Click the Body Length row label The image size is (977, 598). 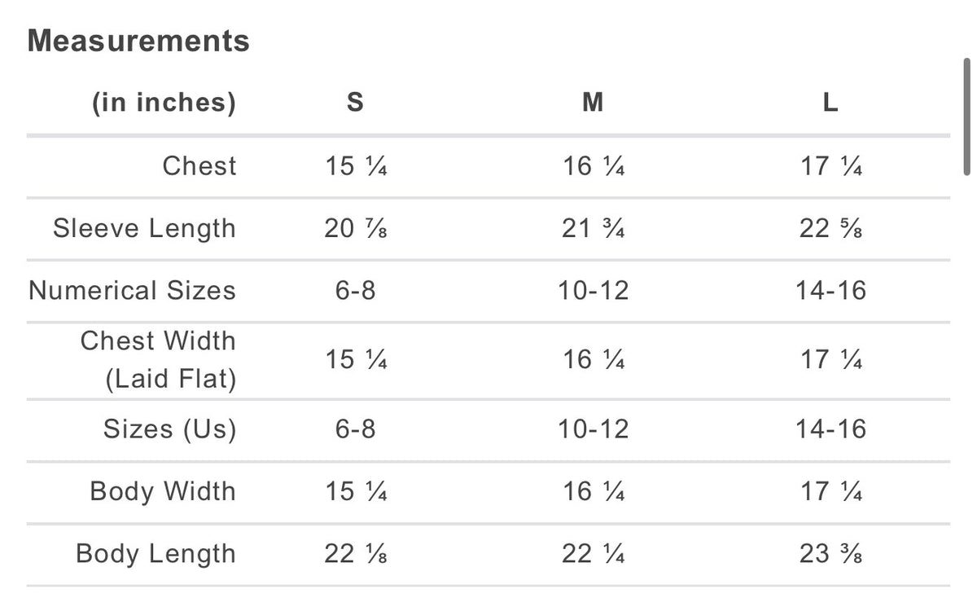coord(156,554)
